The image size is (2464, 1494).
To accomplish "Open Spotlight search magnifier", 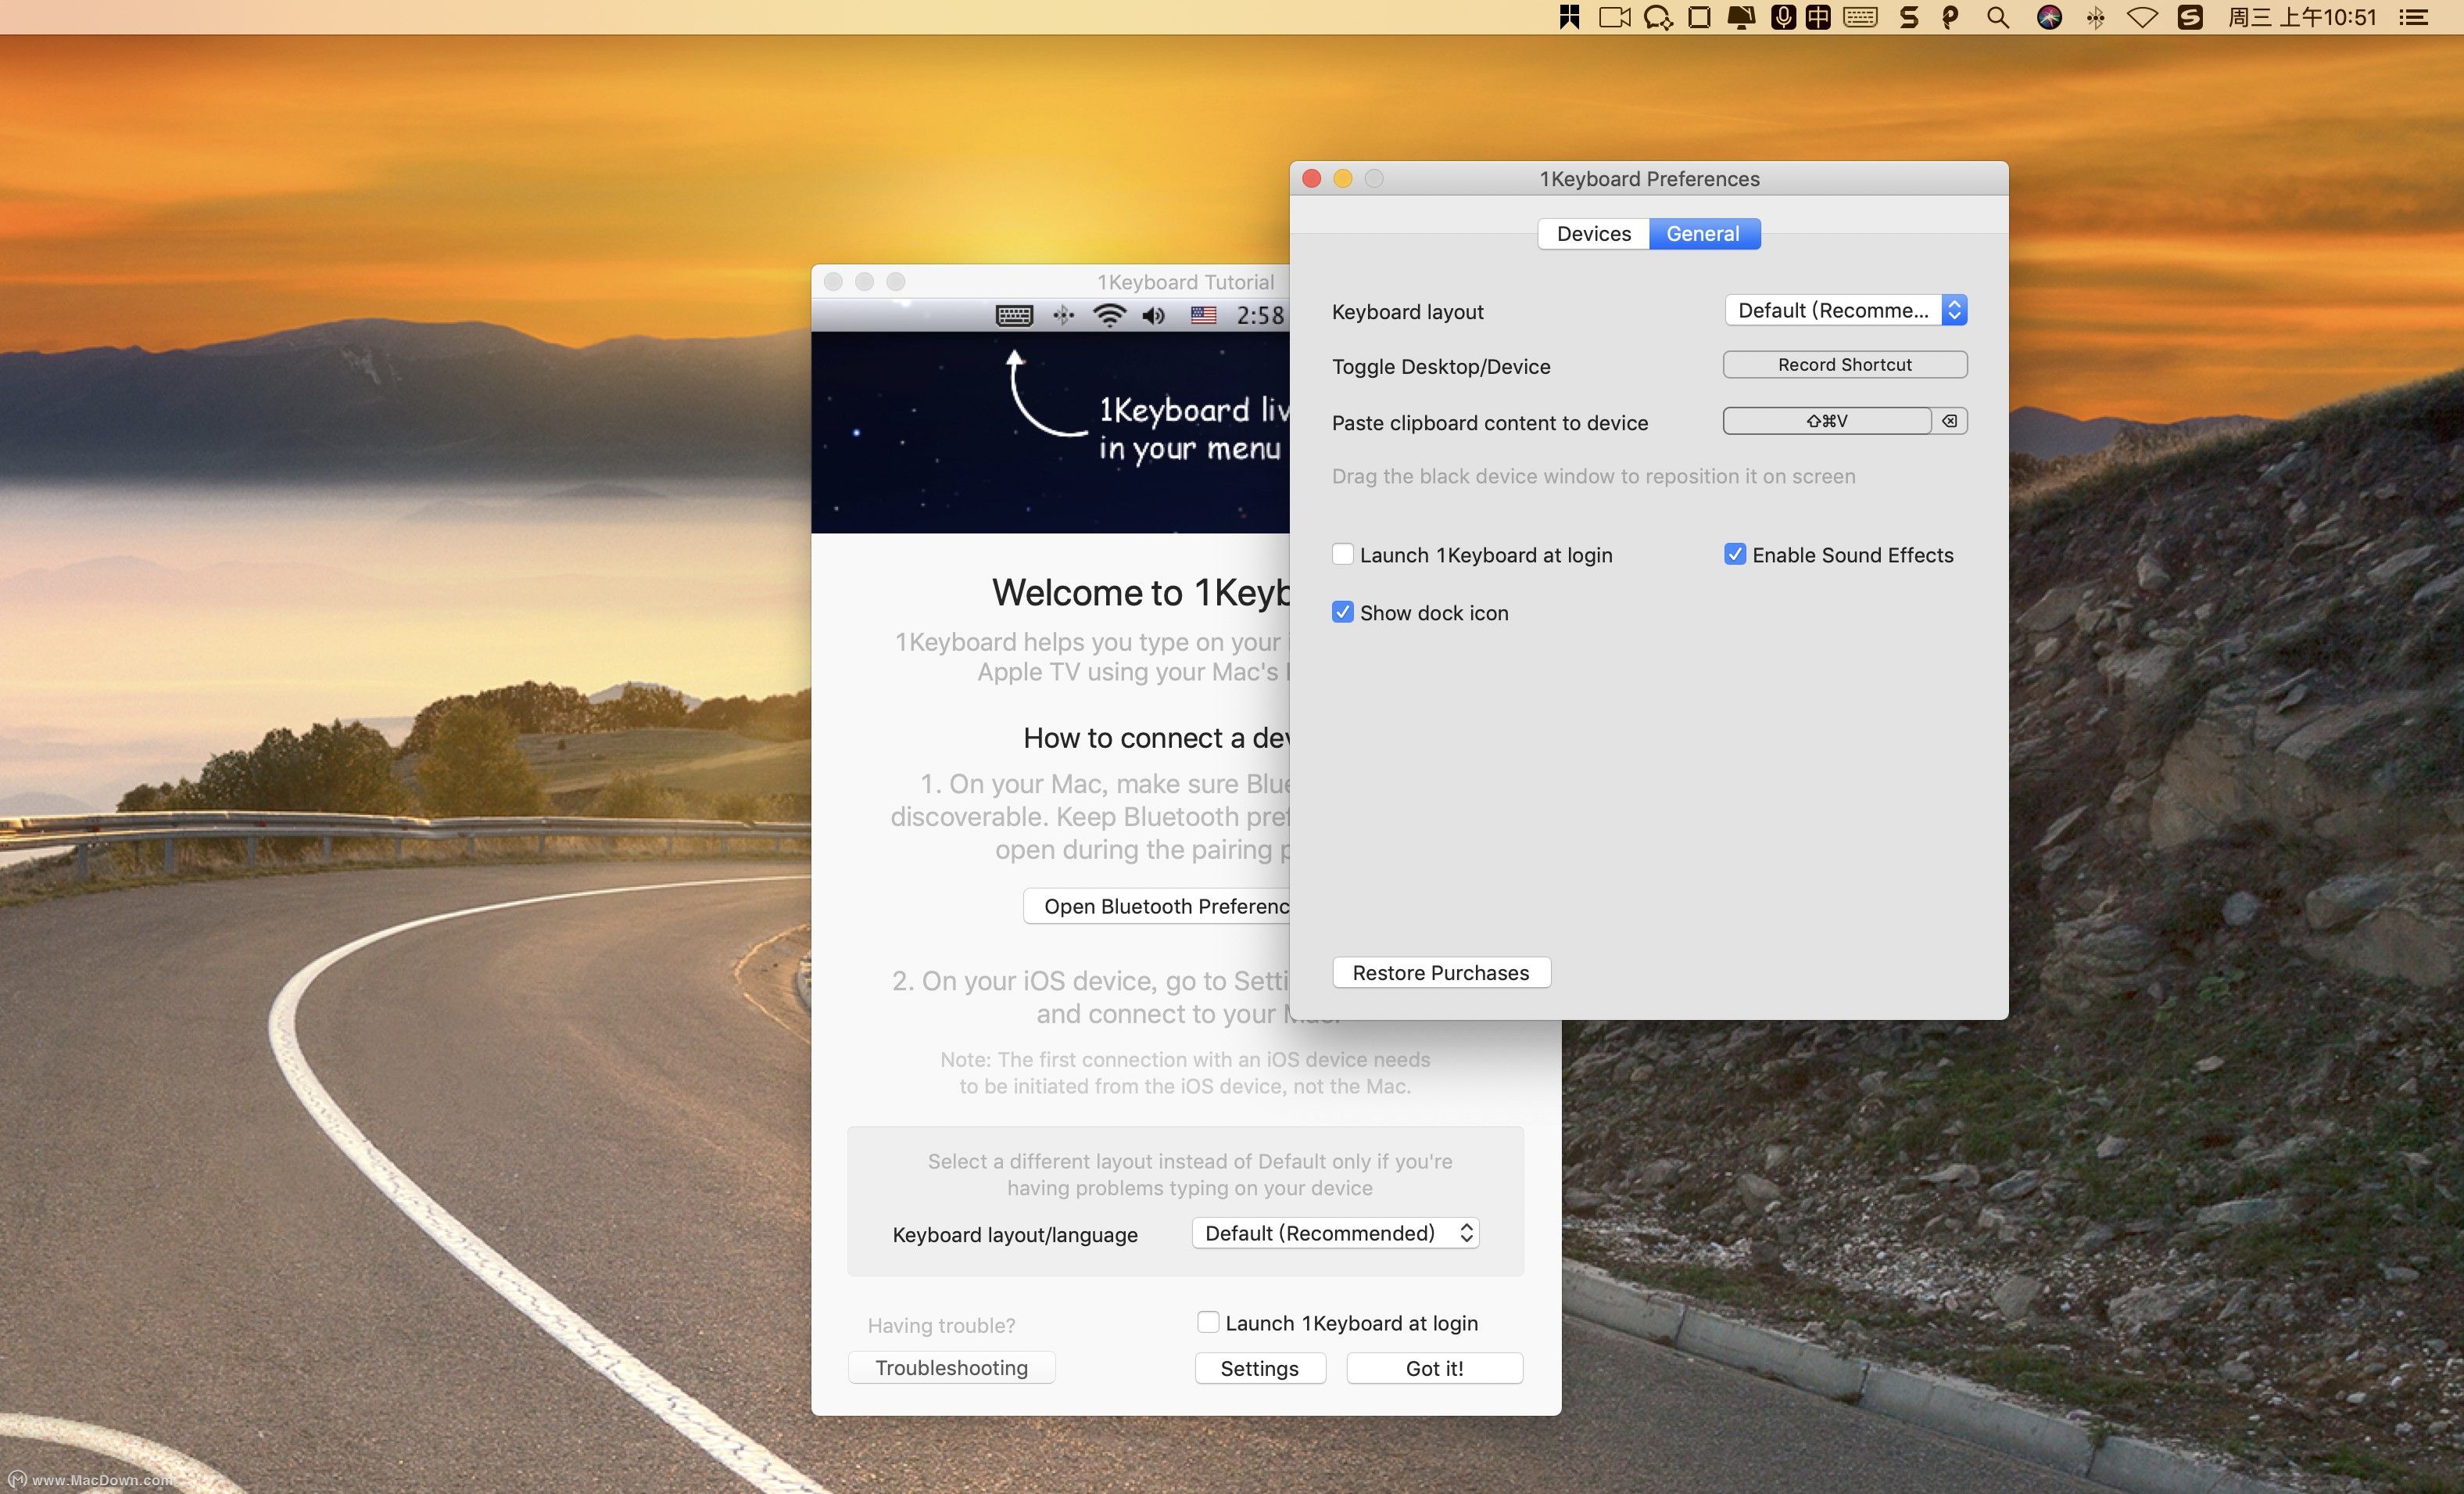I will pyautogui.click(x=1997, y=17).
